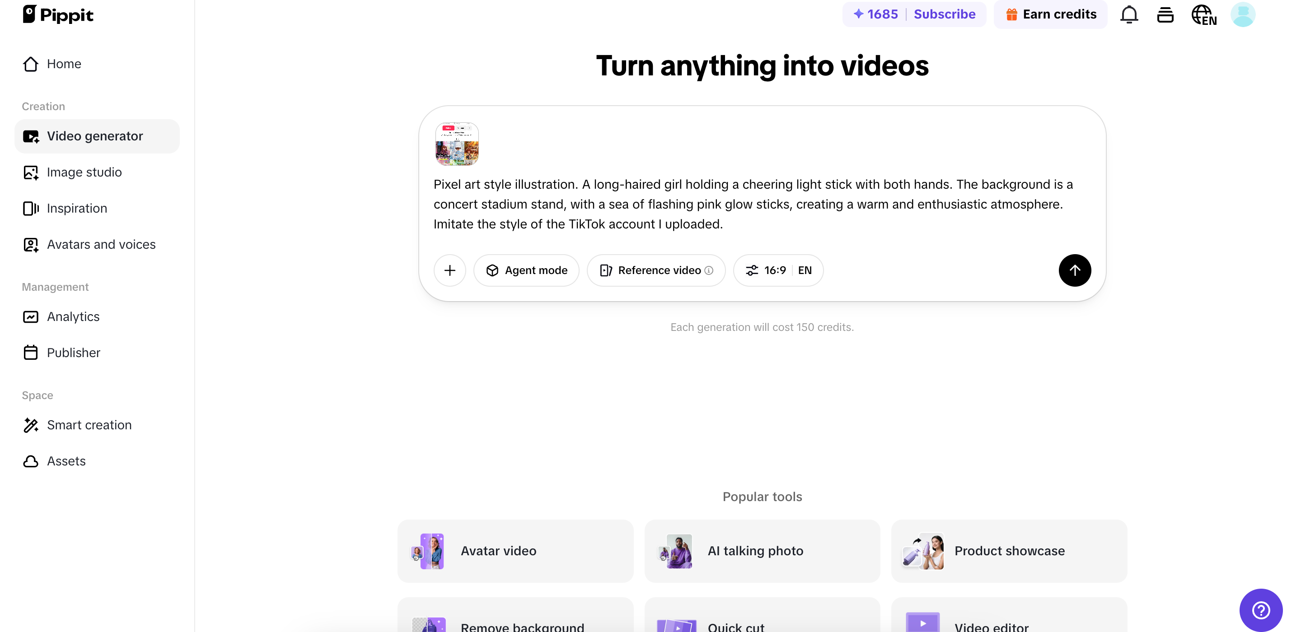Toggle the Reference video option

pyautogui.click(x=656, y=270)
